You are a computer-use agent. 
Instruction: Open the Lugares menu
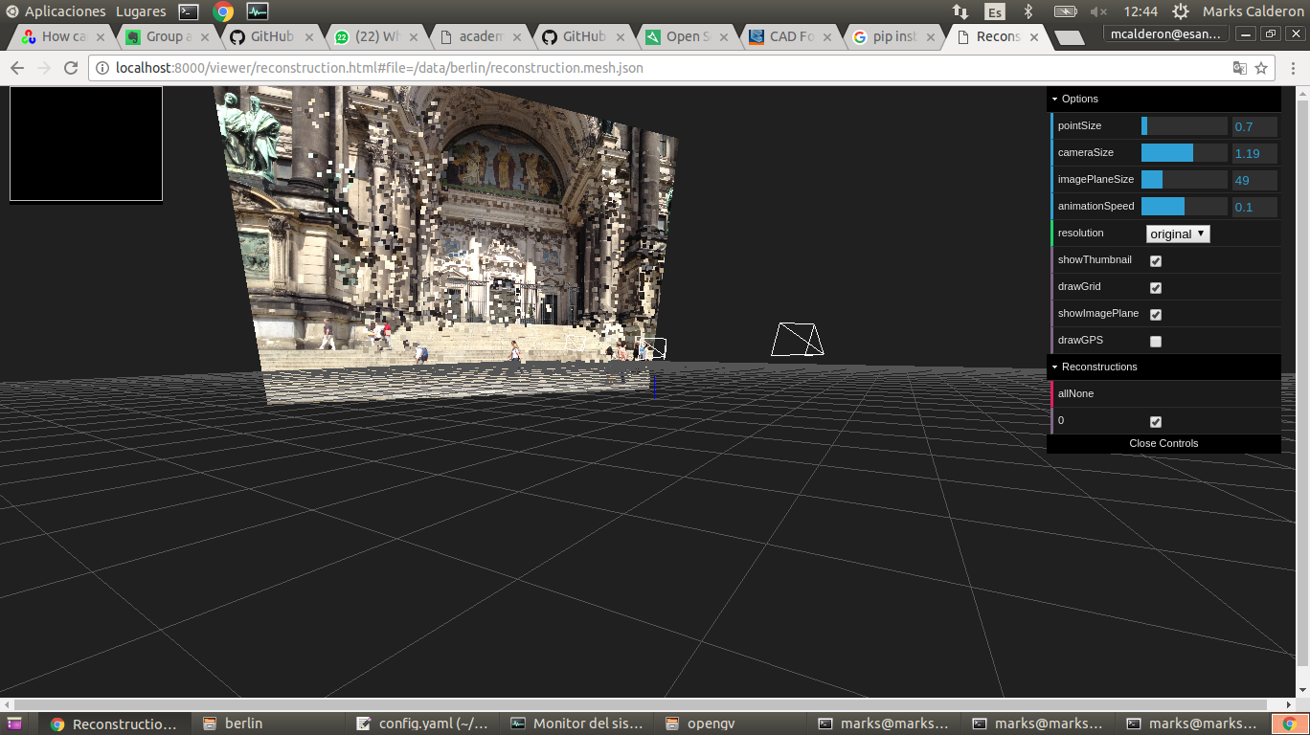tap(141, 11)
